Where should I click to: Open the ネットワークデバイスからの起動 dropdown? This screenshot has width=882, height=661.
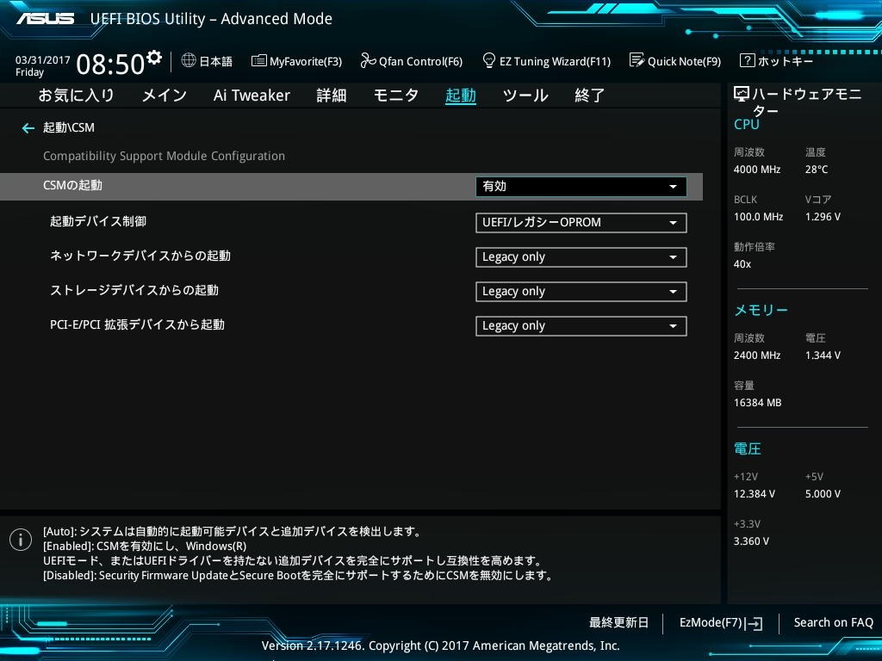(x=581, y=257)
